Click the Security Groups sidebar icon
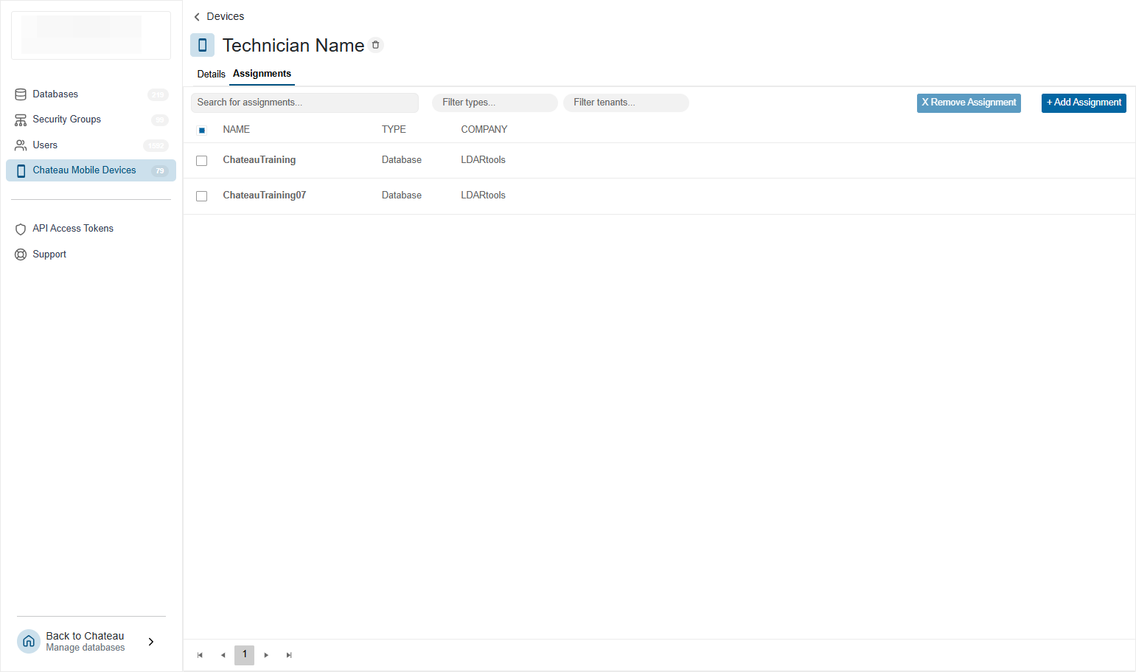The width and height of the screenshot is (1136, 672). (x=21, y=119)
